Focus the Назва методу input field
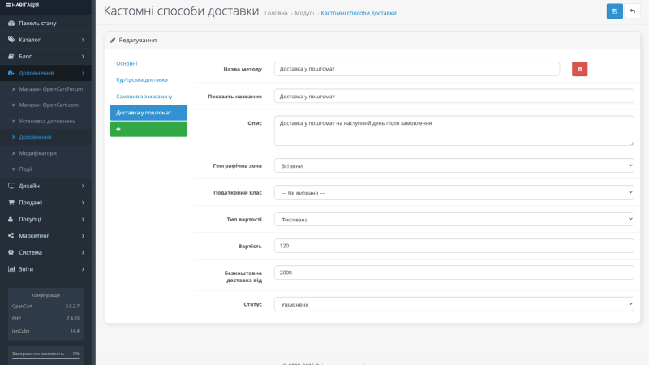This screenshot has height=365, width=649. tap(417, 69)
